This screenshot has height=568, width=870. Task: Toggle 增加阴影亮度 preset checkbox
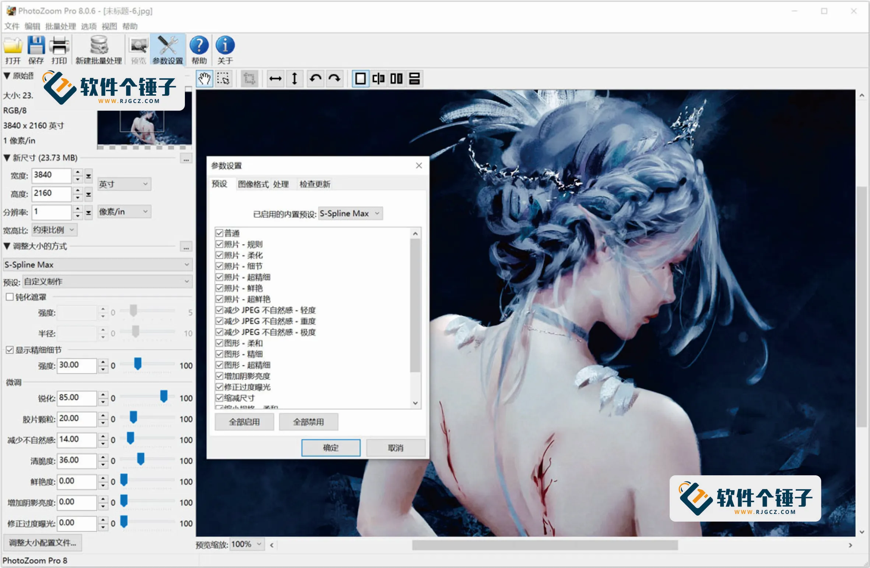(220, 376)
